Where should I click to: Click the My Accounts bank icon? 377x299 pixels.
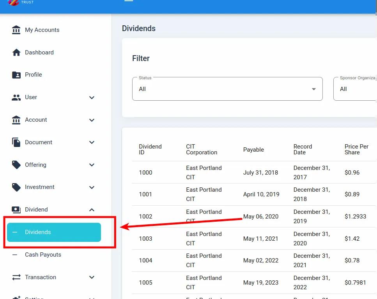pyautogui.click(x=16, y=30)
